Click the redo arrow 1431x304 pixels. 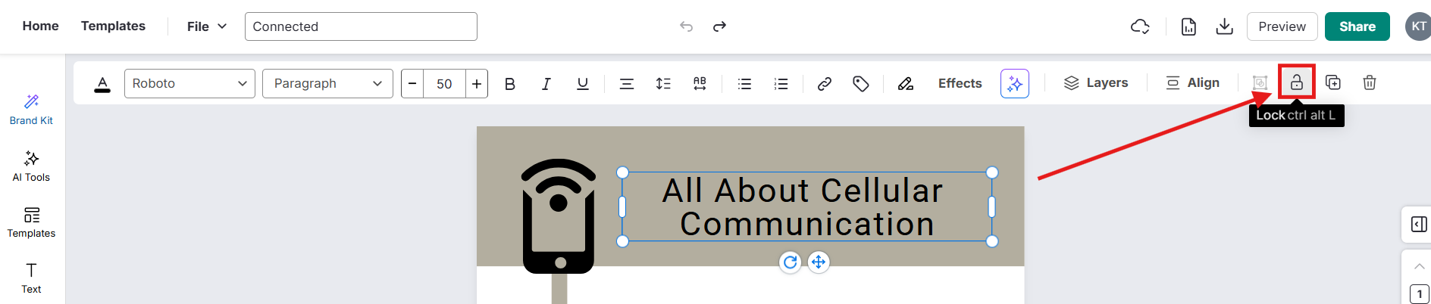point(719,26)
